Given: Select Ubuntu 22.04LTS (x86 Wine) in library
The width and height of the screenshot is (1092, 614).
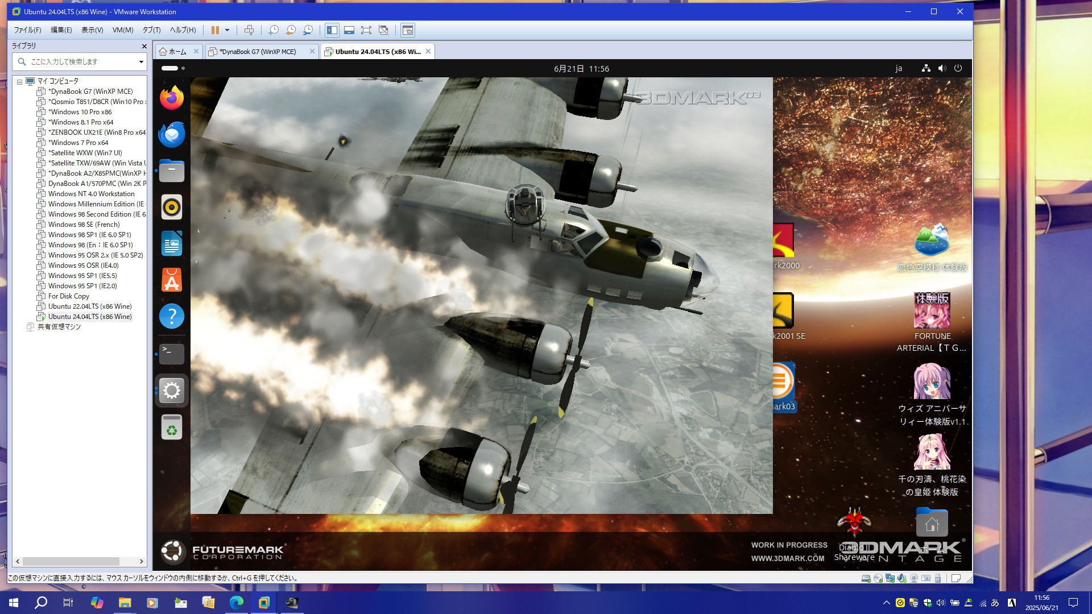Looking at the screenshot, I should click(x=84, y=306).
